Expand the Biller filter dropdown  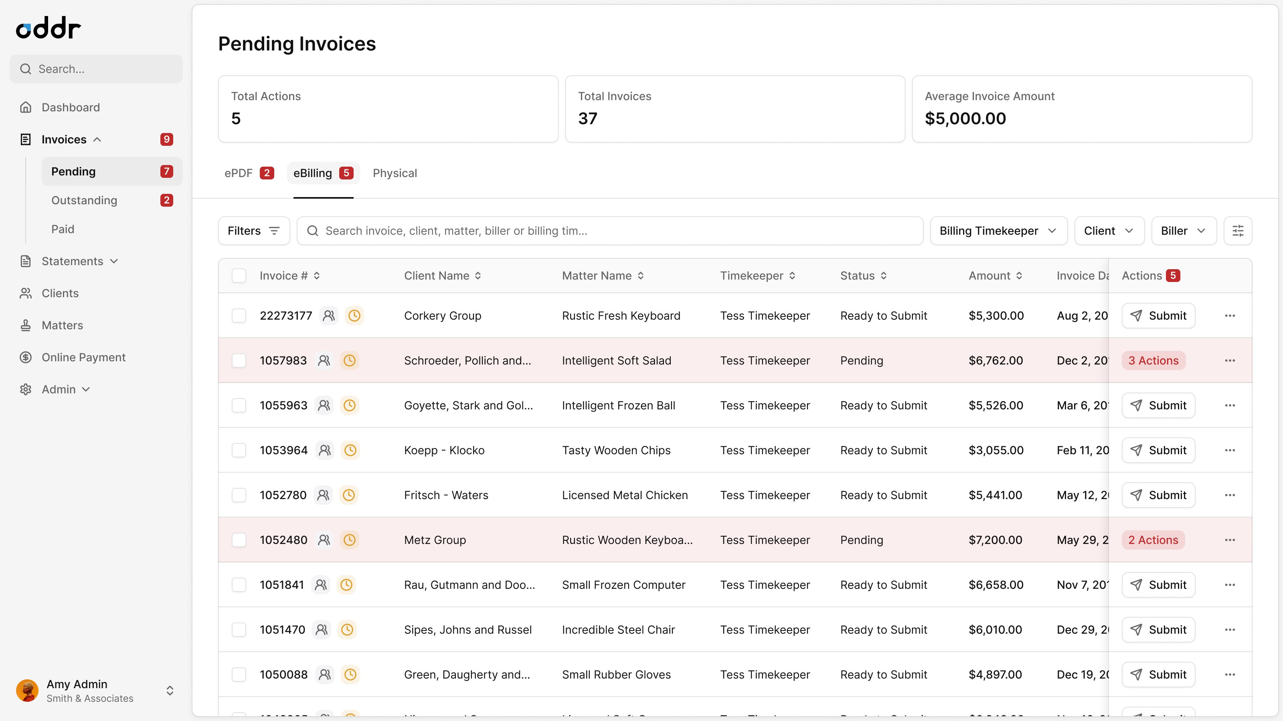1184,231
